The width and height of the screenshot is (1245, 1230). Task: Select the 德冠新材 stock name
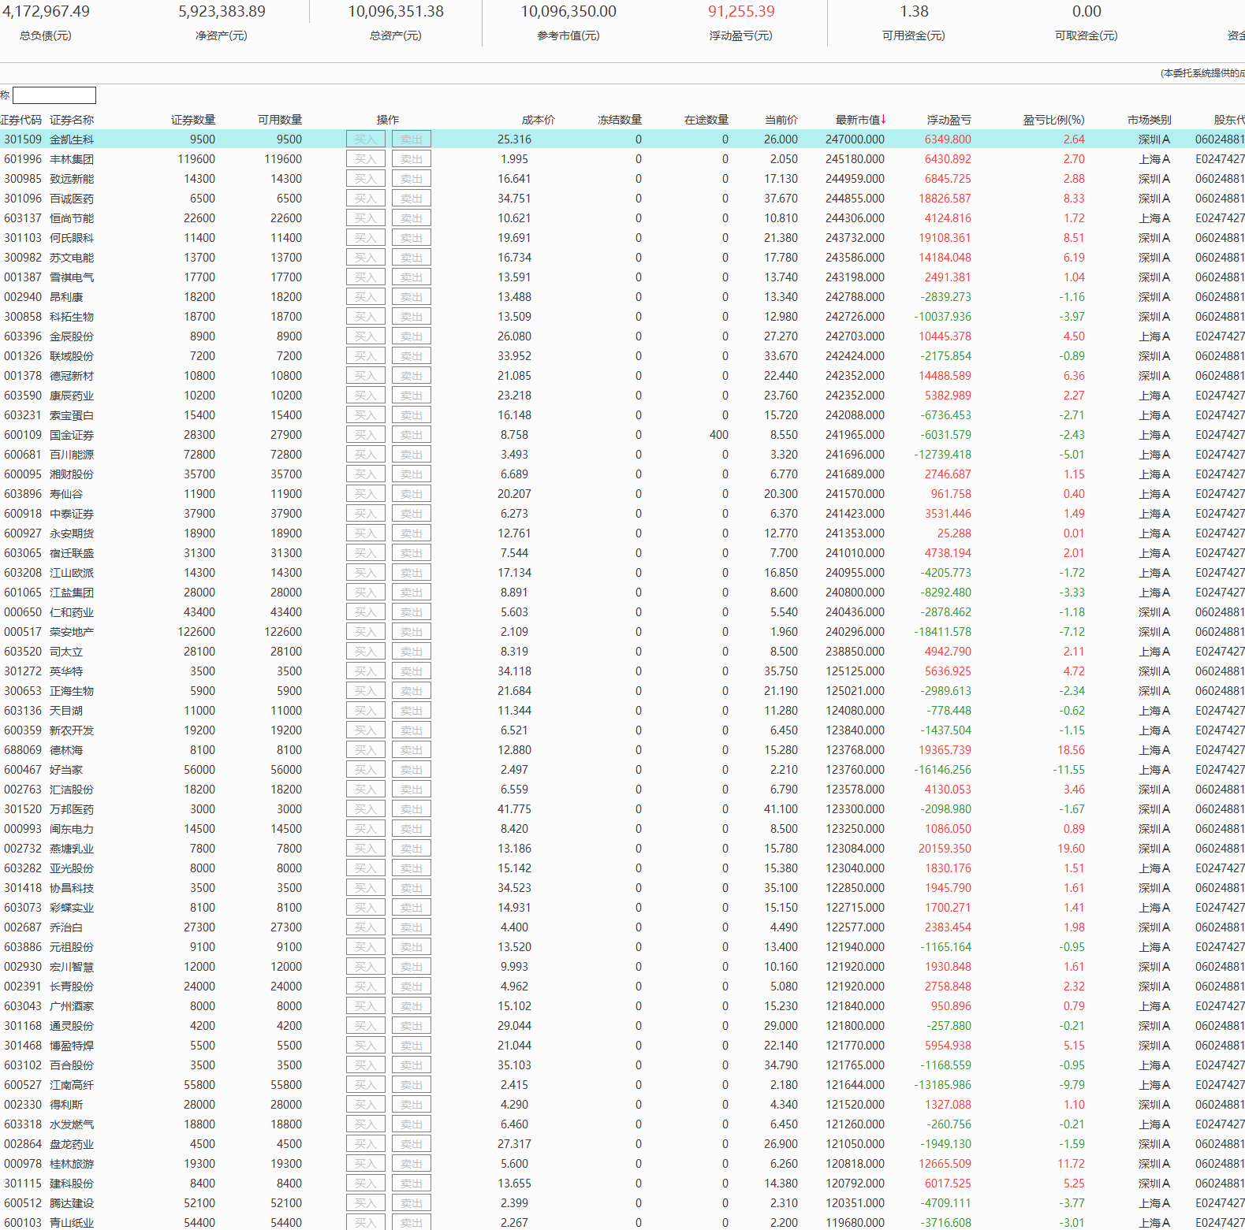(72, 376)
